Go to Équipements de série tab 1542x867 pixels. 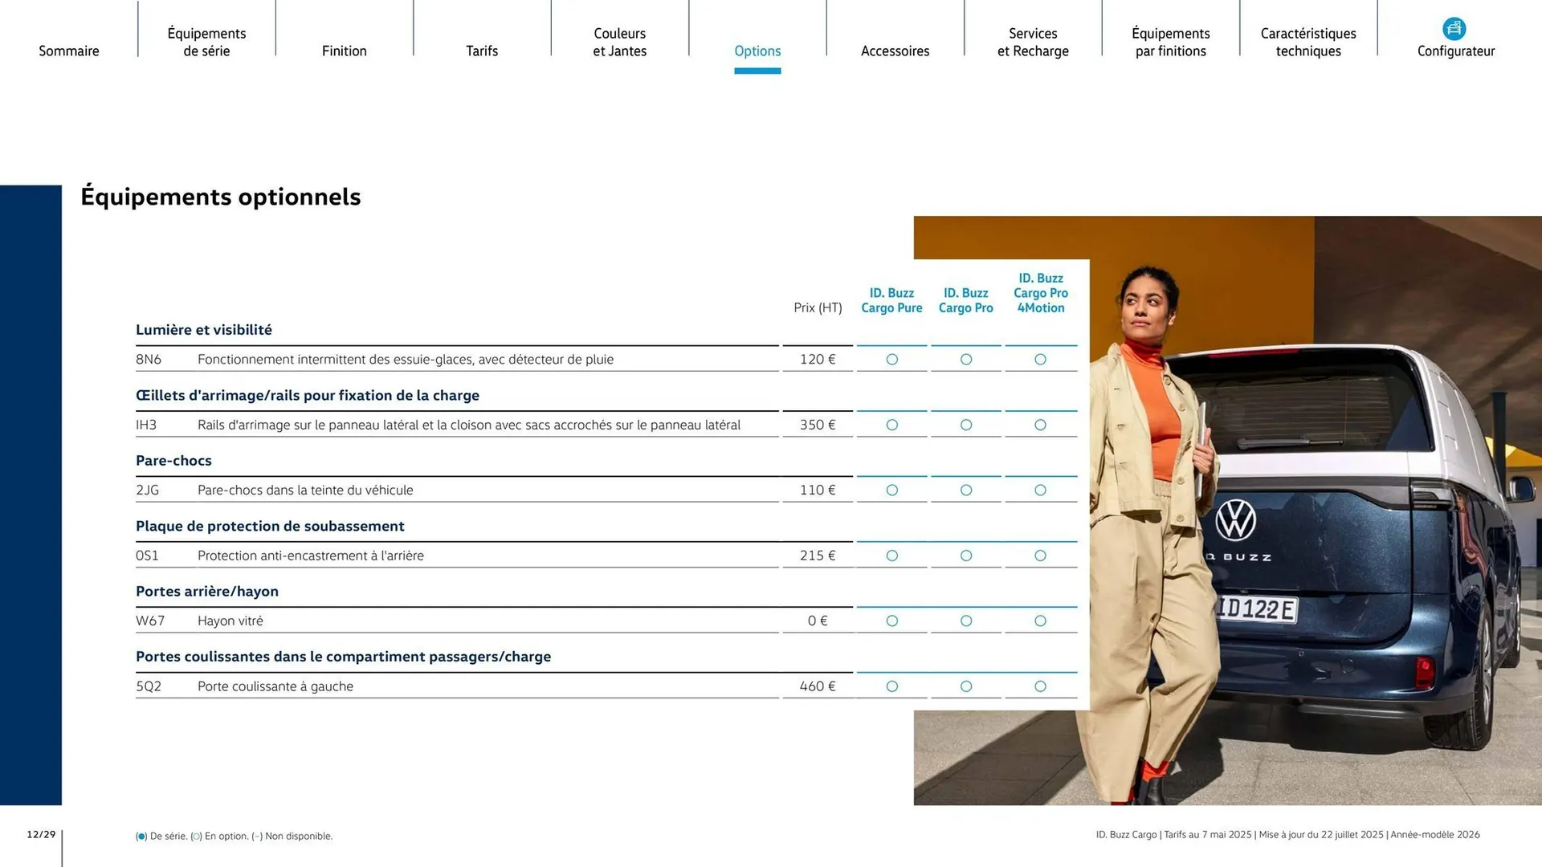pyautogui.click(x=206, y=42)
